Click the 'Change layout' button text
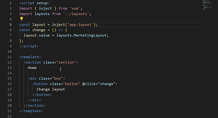Image resolution: width=218 pixels, height=118 pixels. (51, 89)
